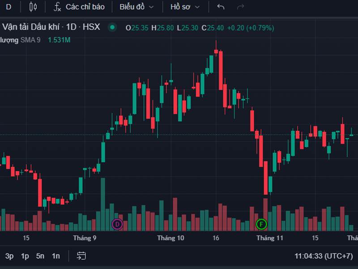
Task: Click the Vận tải Dầu khí symbol title
Action: tap(31, 28)
